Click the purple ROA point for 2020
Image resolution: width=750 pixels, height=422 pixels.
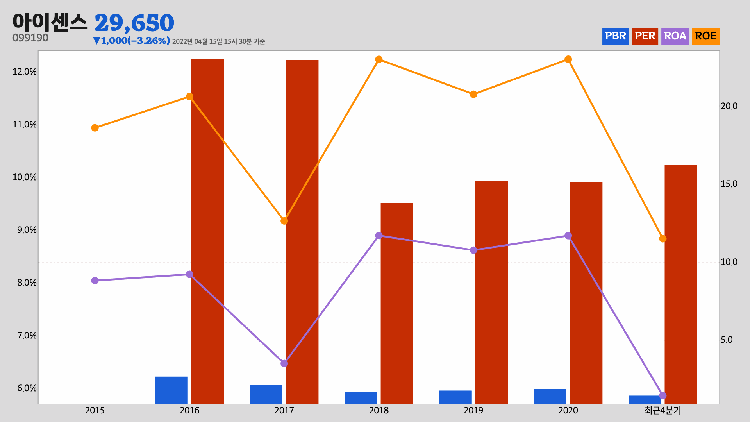[x=568, y=236]
